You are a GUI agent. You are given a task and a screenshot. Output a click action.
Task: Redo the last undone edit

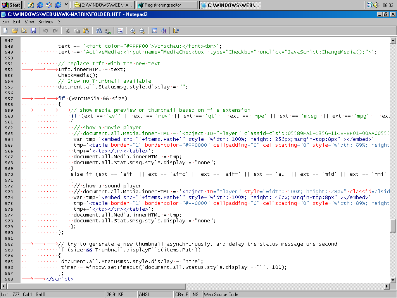pos(55,31)
